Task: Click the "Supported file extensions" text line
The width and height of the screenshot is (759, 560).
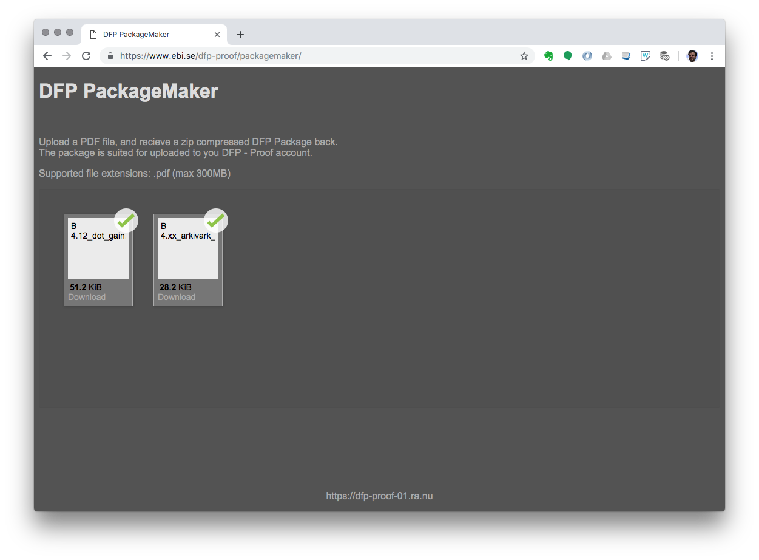Action: [x=135, y=173]
